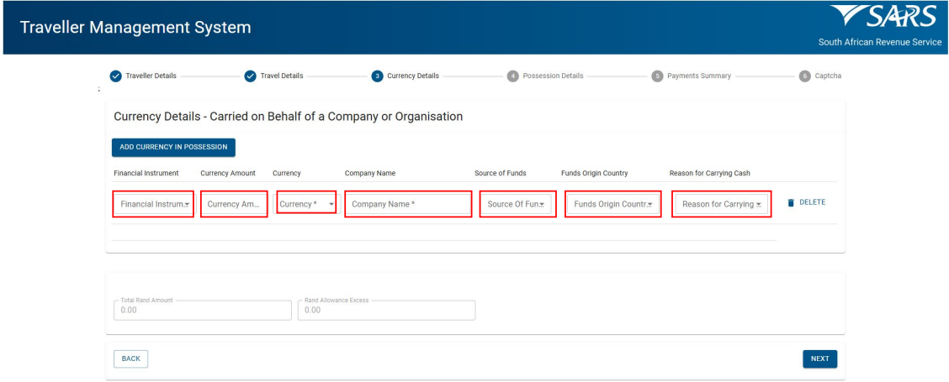Go to next step with Next button
The width and height of the screenshot is (949, 382).
coord(819,358)
